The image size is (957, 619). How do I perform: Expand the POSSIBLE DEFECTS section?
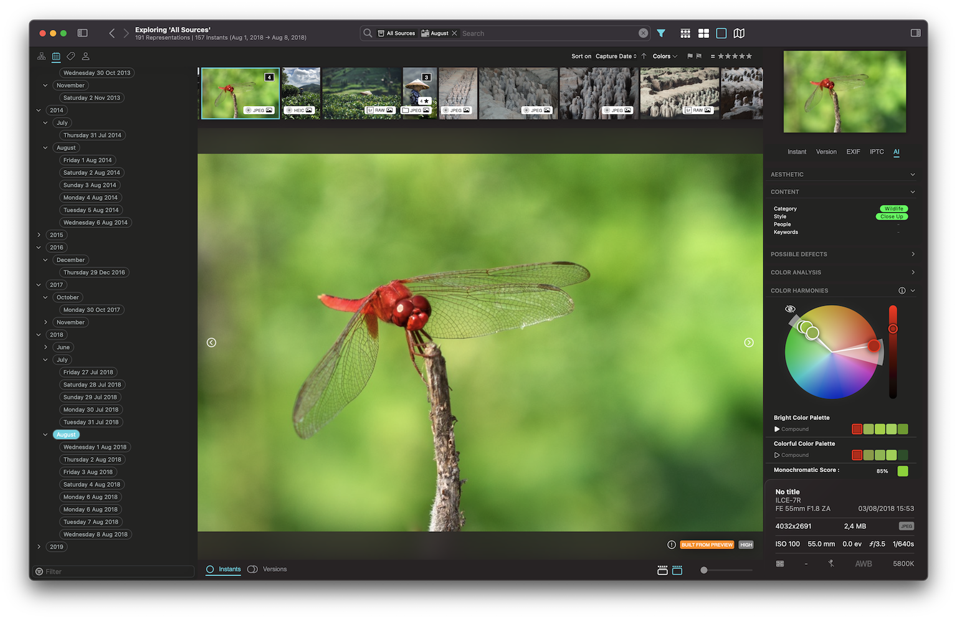pyautogui.click(x=913, y=254)
